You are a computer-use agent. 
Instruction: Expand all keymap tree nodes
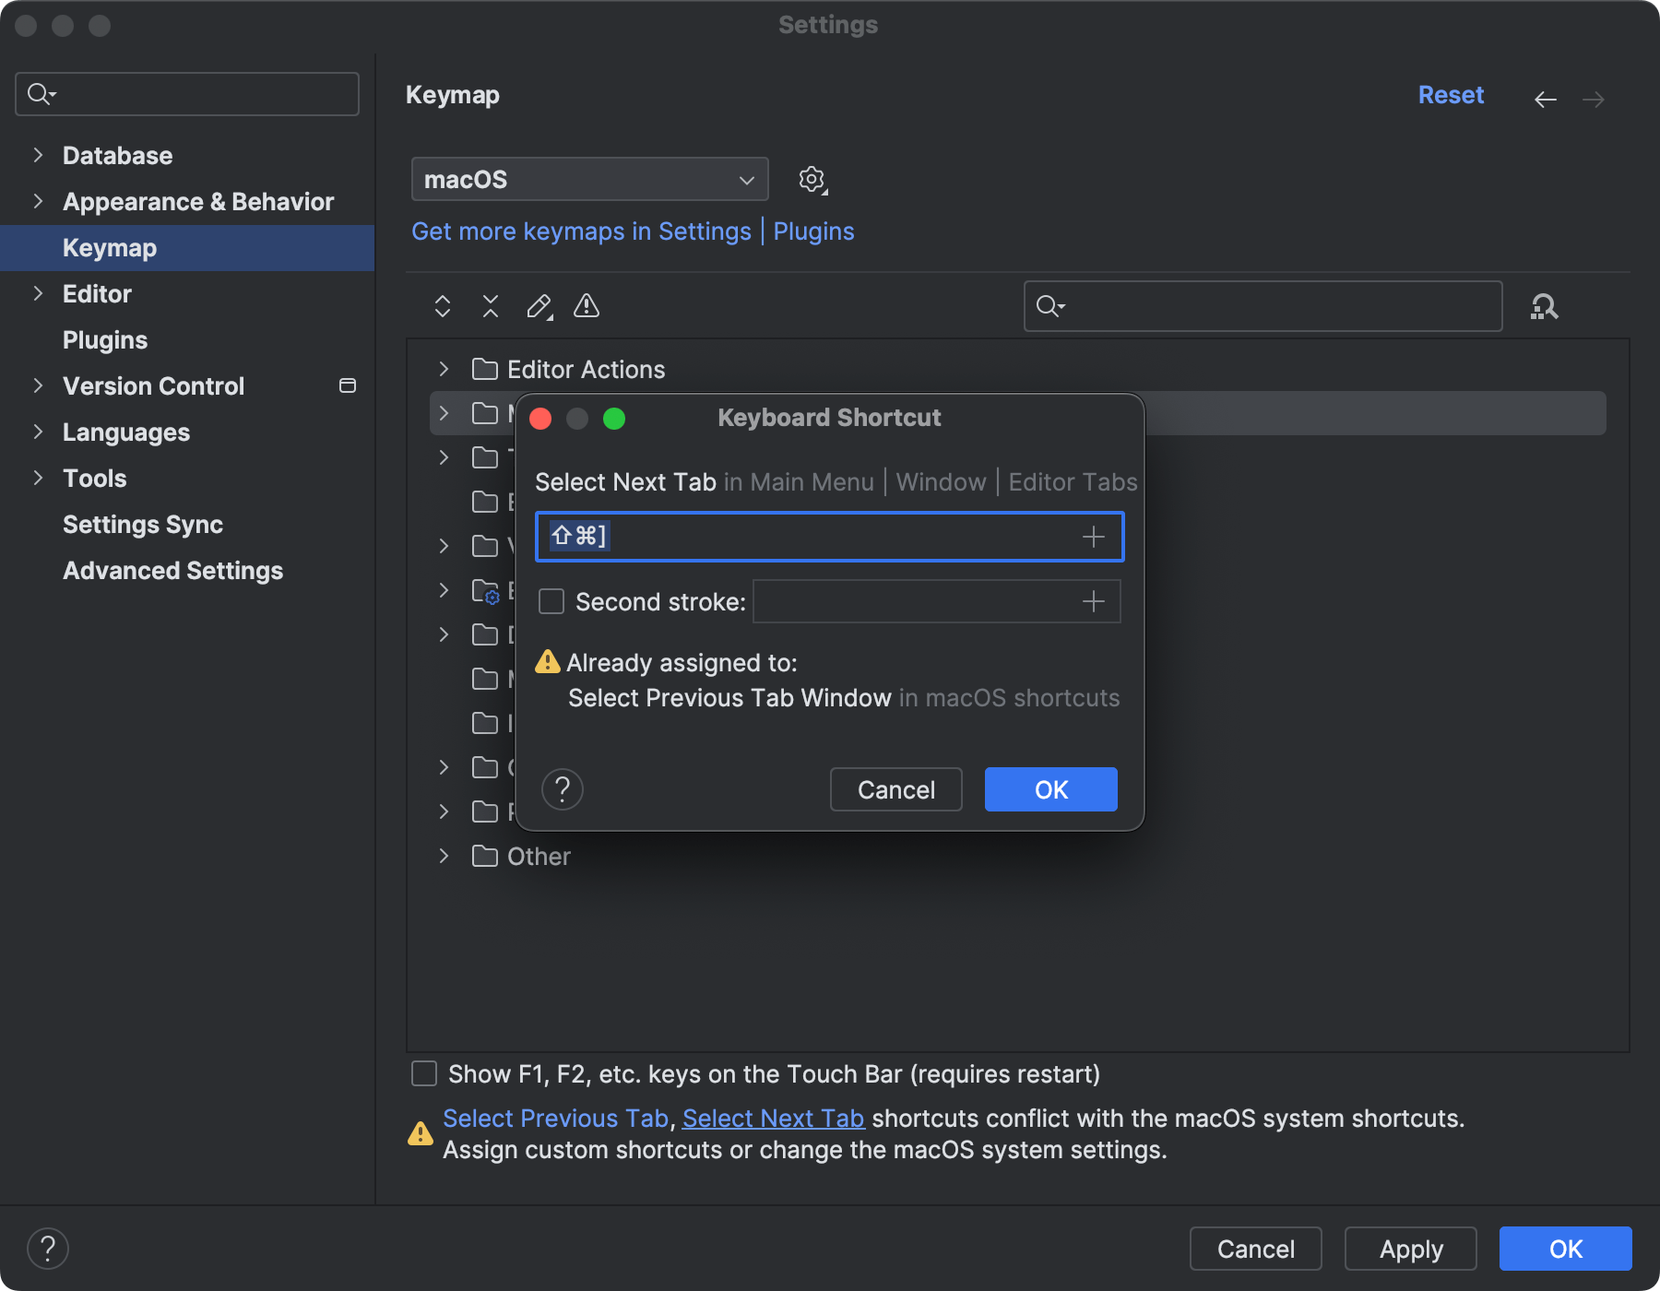443,306
